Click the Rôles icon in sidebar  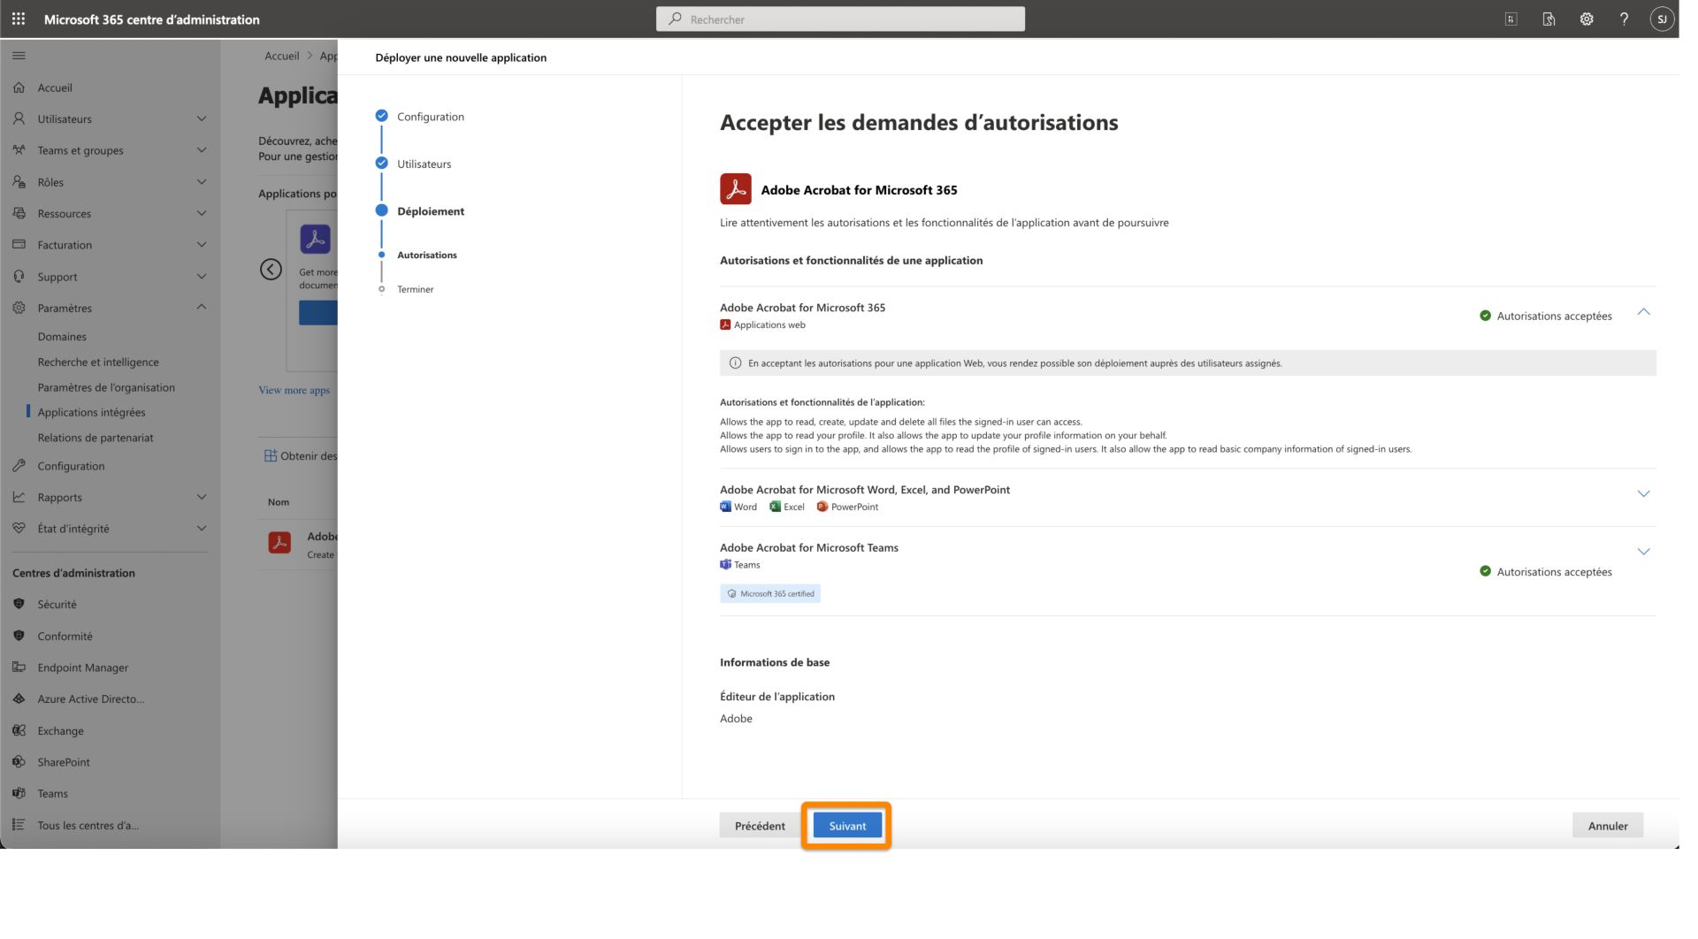coord(19,182)
